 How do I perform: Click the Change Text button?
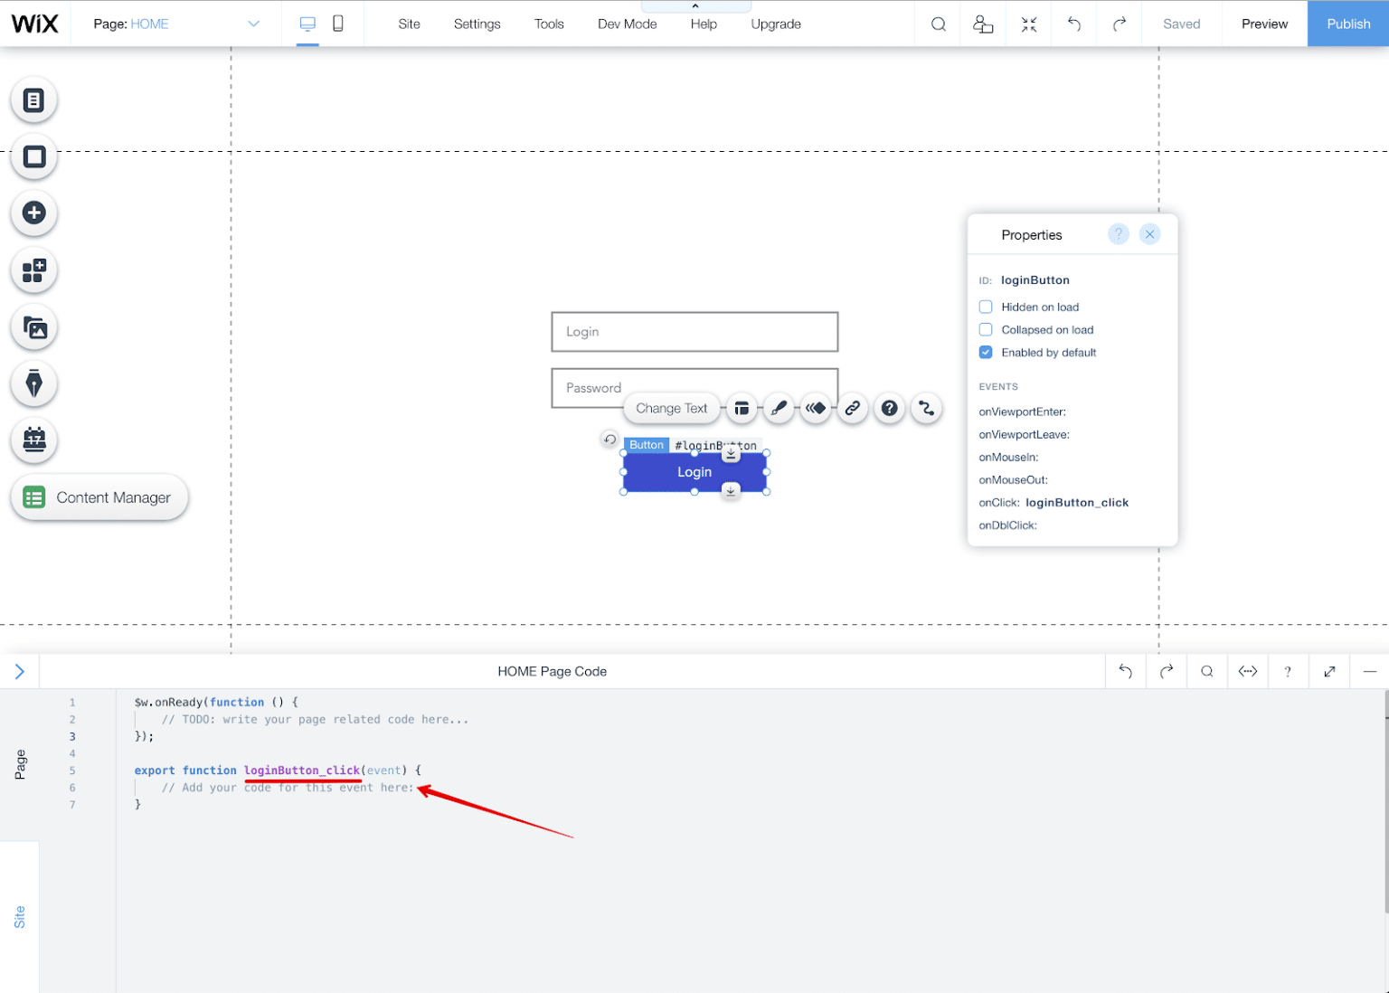coord(671,408)
